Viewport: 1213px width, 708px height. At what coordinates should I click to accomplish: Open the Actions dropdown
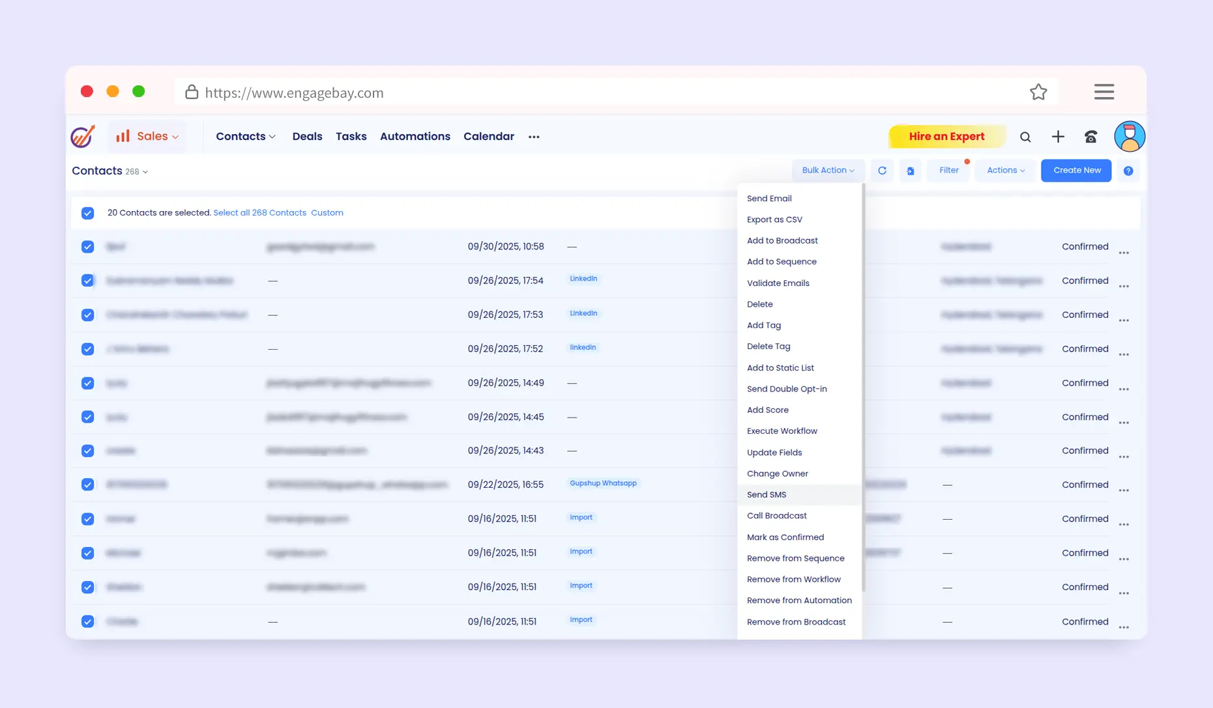click(x=1005, y=171)
